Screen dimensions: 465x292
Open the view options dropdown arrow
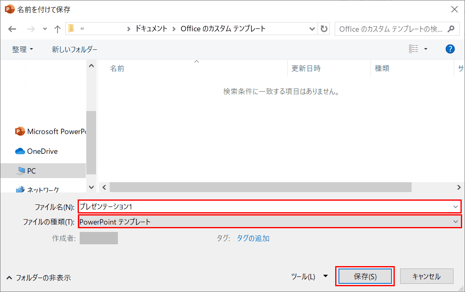point(426,49)
